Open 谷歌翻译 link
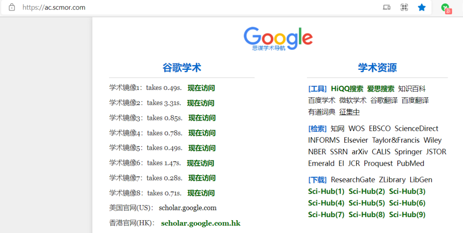The image size is (463, 233). [384, 100]
